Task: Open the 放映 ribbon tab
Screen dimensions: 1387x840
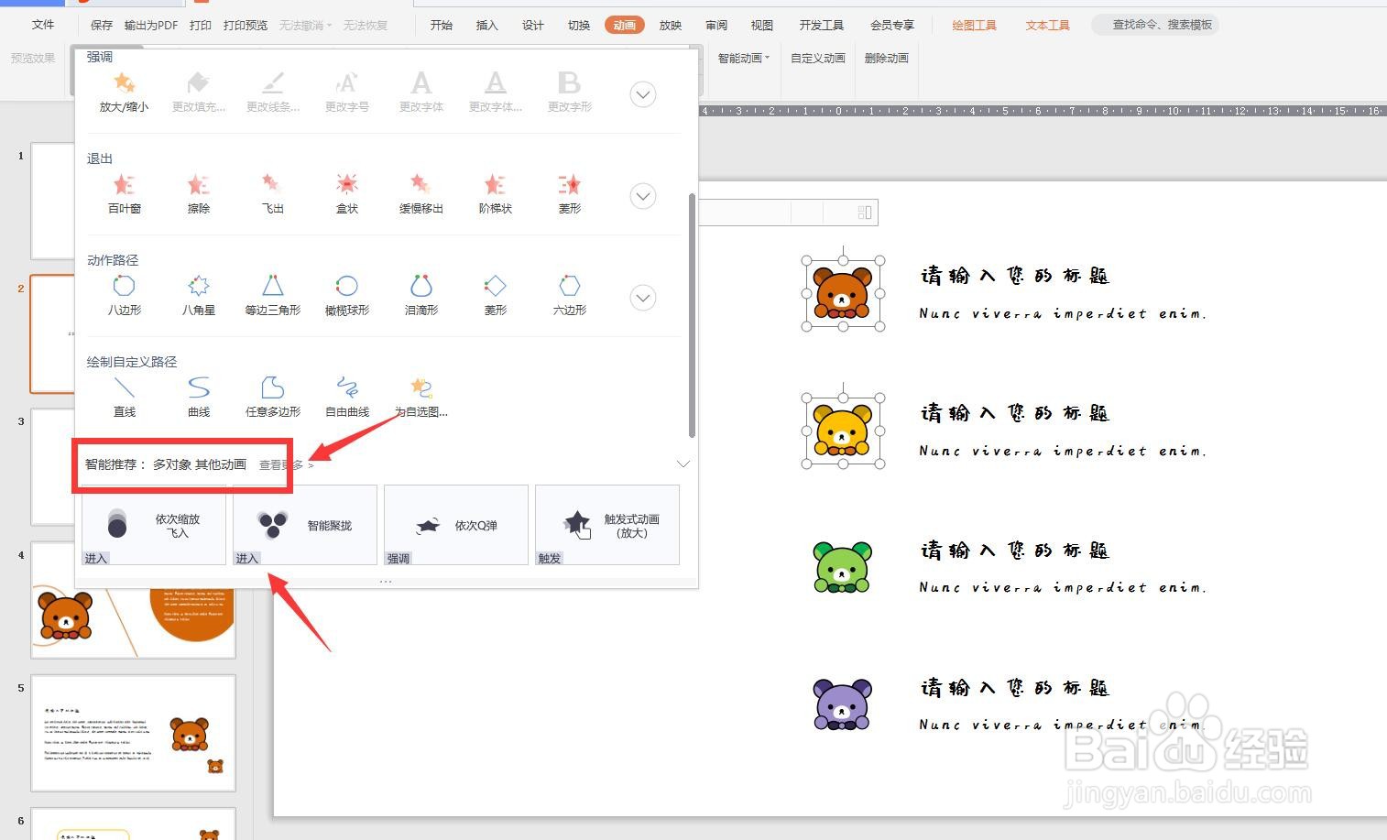Action: click(x=671, y=25)
